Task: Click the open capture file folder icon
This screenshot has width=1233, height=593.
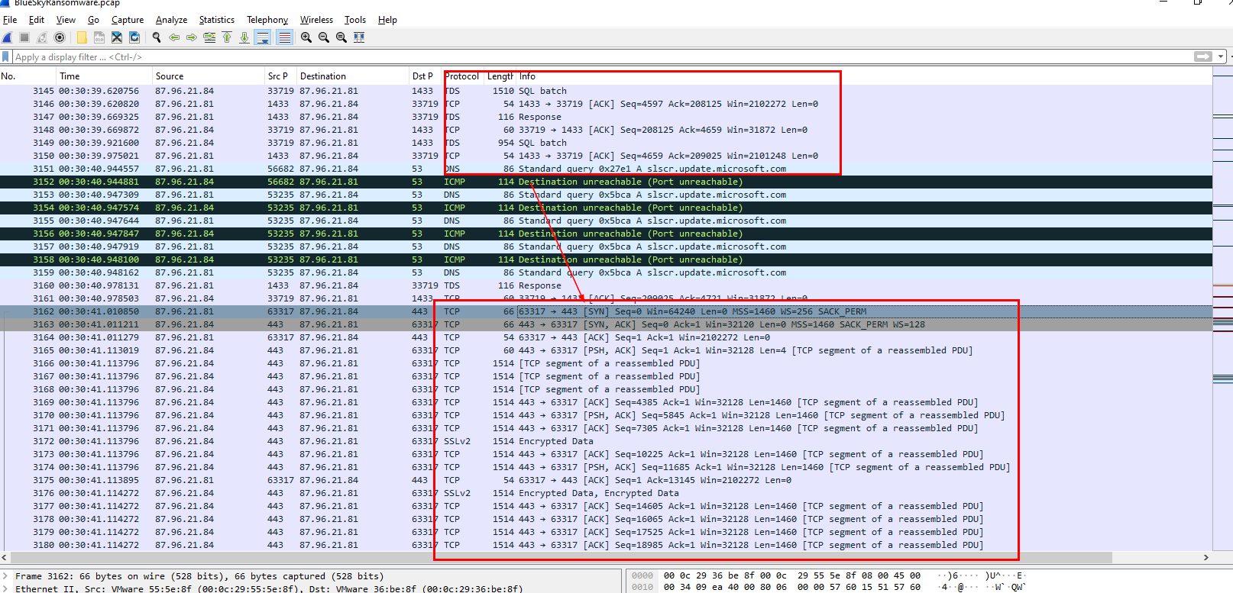Action: [82, 37]
